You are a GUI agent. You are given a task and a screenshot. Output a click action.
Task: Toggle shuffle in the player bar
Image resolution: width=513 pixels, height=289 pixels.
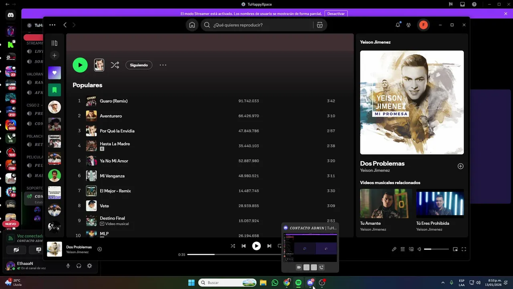pyautogui.click(x=233, y=246)
